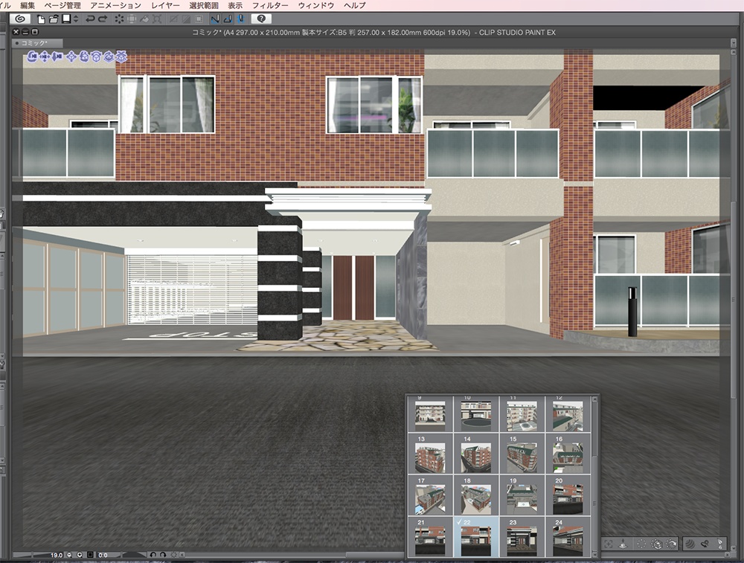The height and width of the screenshot is (563, 744).
Task: Open save options arrows beside Save icon
Action: [x=76, y=19]
